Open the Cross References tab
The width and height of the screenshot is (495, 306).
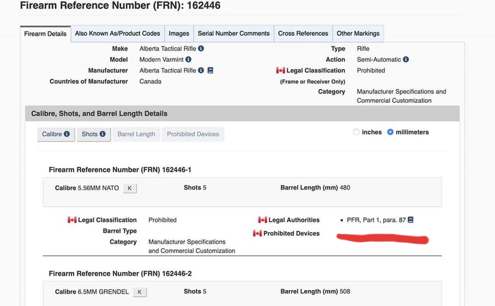303,34
